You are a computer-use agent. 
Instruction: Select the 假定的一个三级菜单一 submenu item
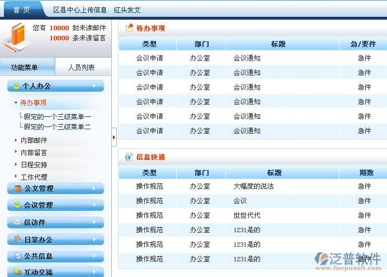(57, 116)
